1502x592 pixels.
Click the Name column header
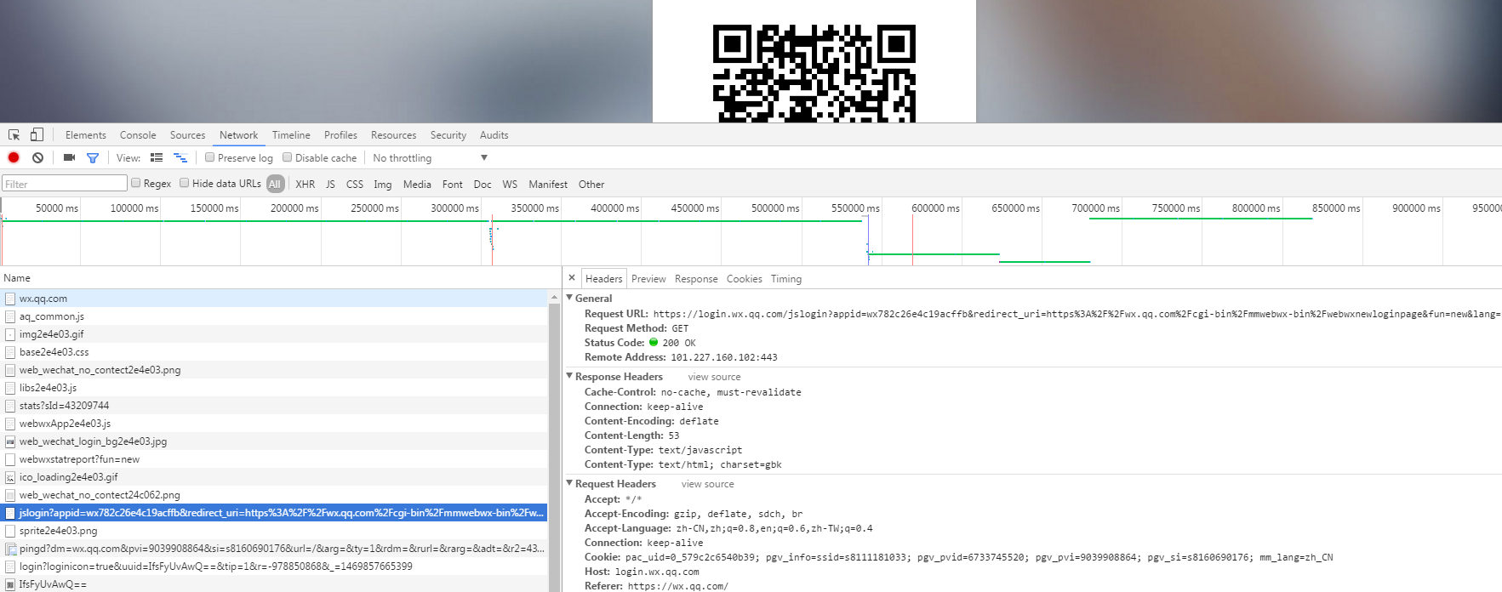tap(280, 278)
